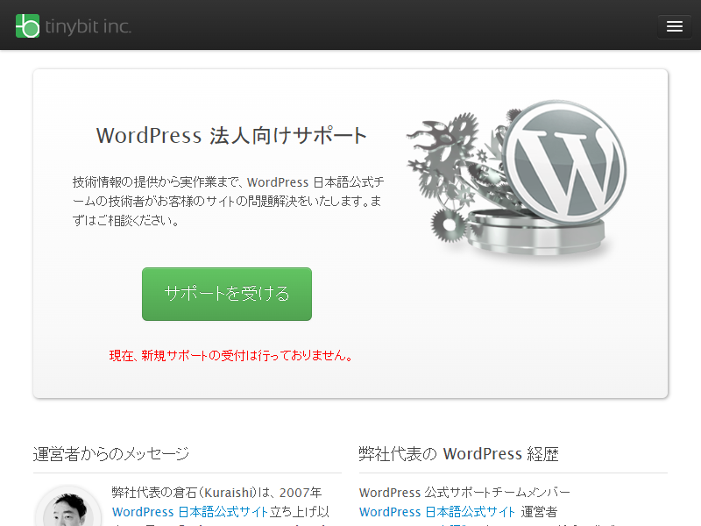Image resolution: width=701 pixels, height=526 pixels.
Task: Click the 'tinybit inc.' brand name
Action: [x=89, y=26]
